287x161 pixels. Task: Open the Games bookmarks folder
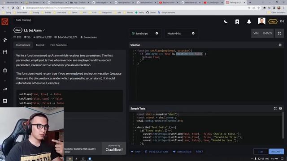pos(73,13)
